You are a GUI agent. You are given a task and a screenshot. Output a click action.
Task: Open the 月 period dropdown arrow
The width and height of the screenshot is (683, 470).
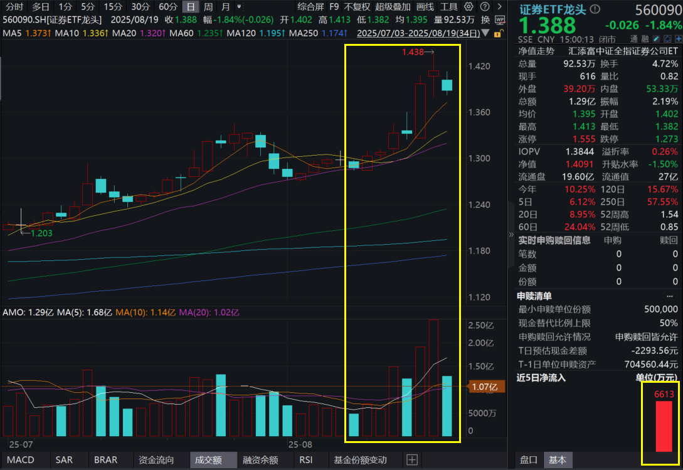click(x=239, y=7)
